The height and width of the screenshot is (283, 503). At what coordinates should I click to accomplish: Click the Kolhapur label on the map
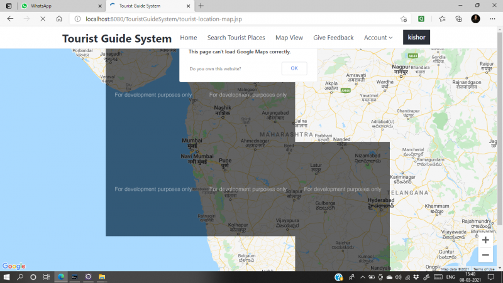point(238,227)
